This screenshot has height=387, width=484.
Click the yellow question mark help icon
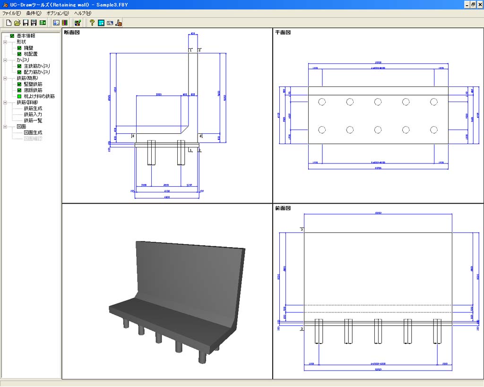92,22
